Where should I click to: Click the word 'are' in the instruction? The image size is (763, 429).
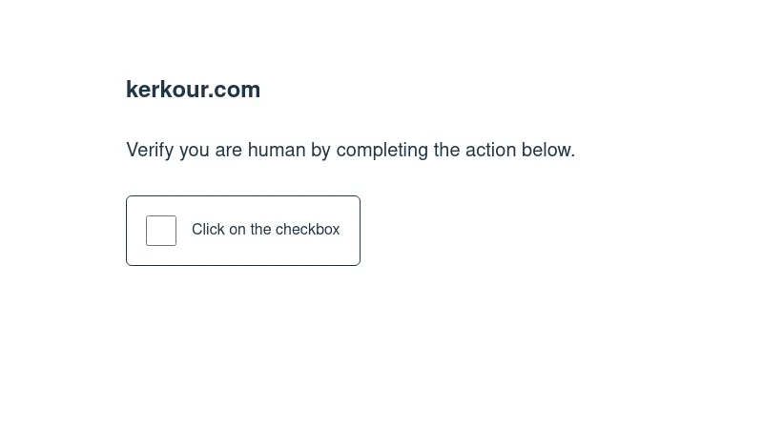pos(229,150)
